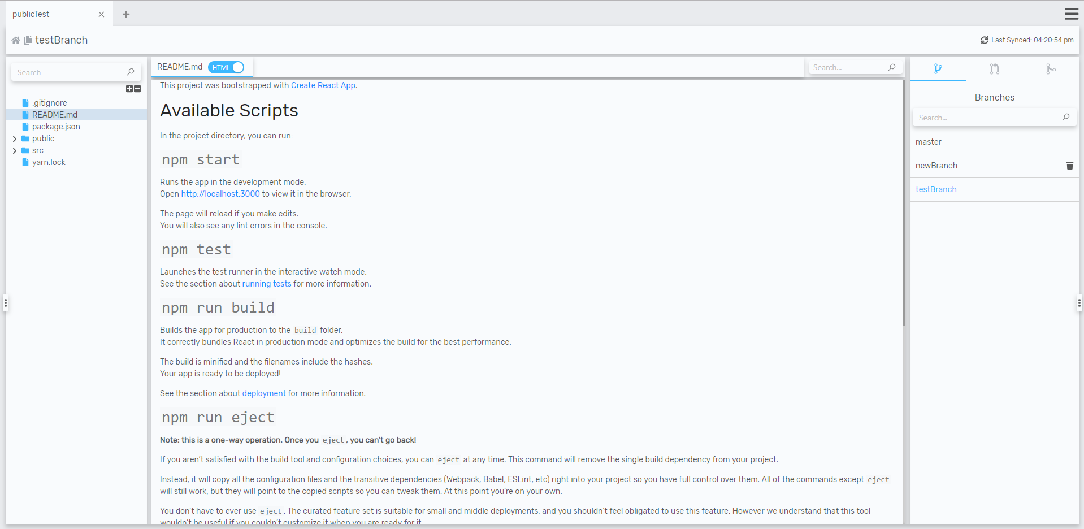Click the file tree search magnifier icon
Viewport: 1084px width, 529px height.
click(131, 72)
